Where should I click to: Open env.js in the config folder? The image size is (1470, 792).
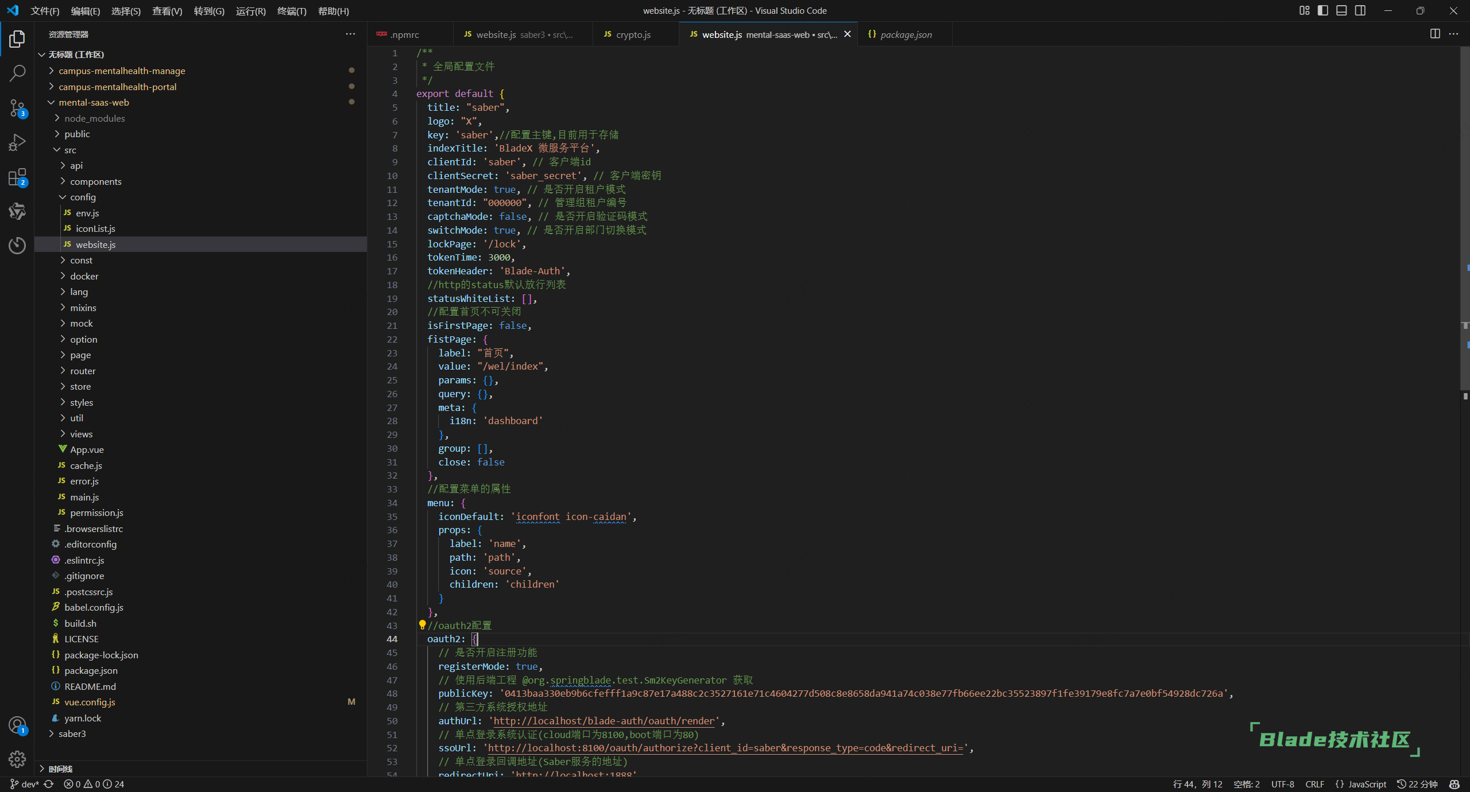tap(201, 213)
